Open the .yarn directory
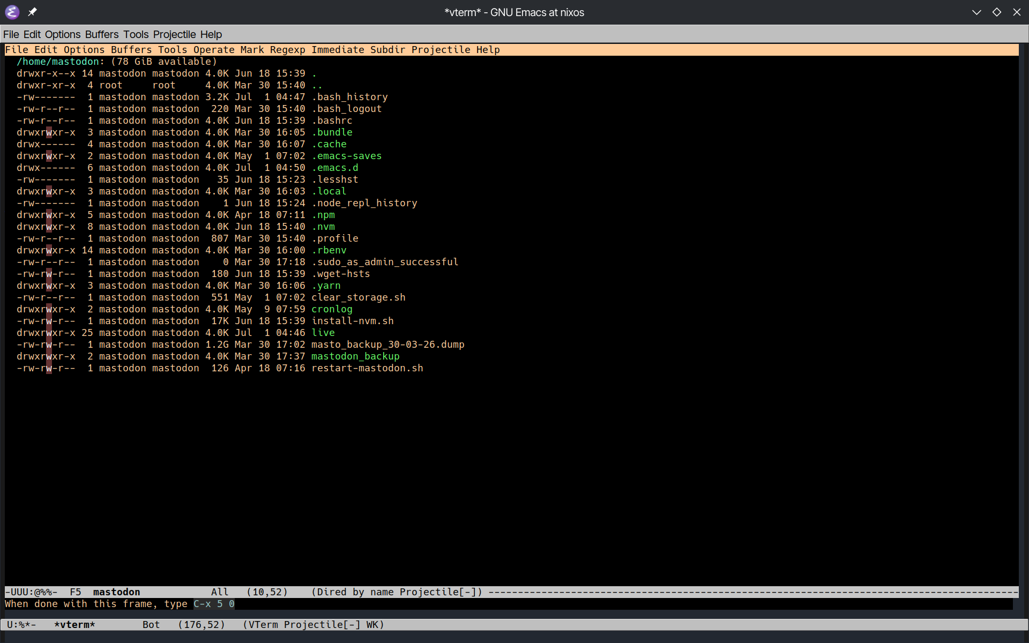Image resolution: width=1029 pixels, height=643 pixels. (x=326, y=286)
